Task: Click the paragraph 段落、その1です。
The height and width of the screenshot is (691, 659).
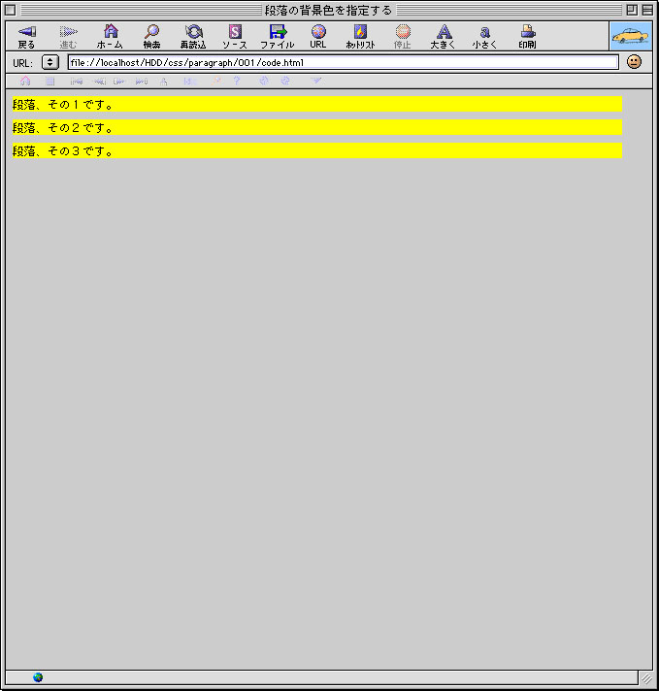Action: click(317, 104)
